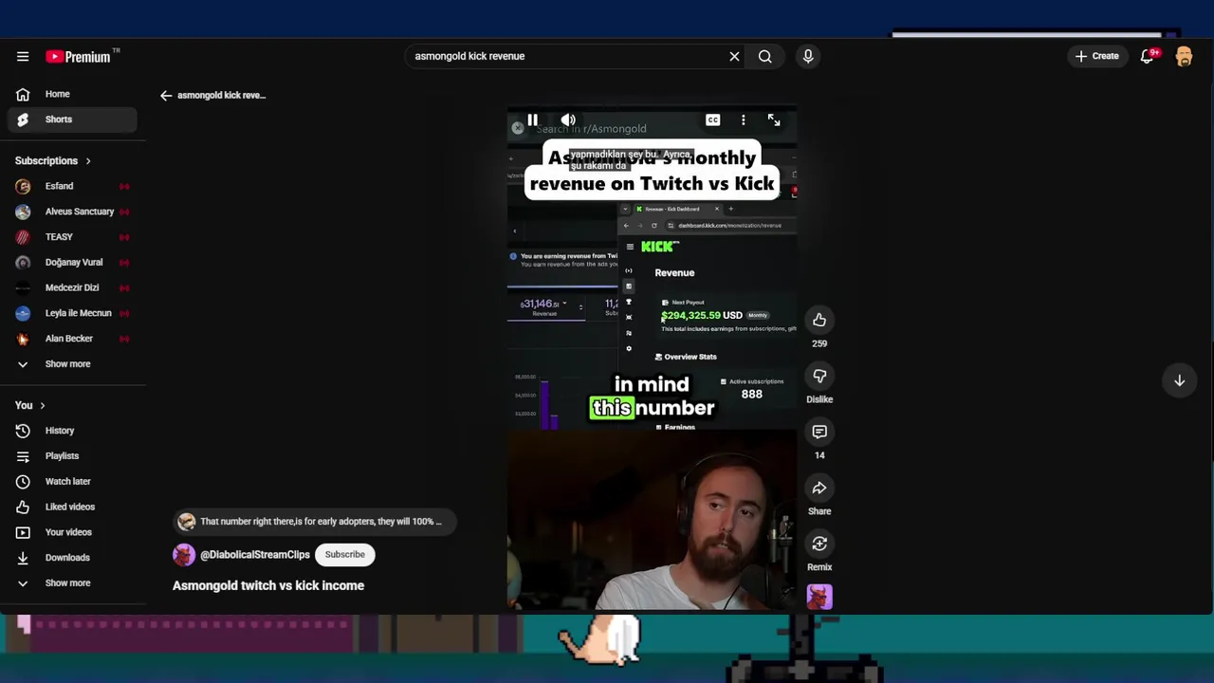The width and height of the screenshot is (1214, 683).
Task: Start voice search with the microphone
Action: [808, 56]
